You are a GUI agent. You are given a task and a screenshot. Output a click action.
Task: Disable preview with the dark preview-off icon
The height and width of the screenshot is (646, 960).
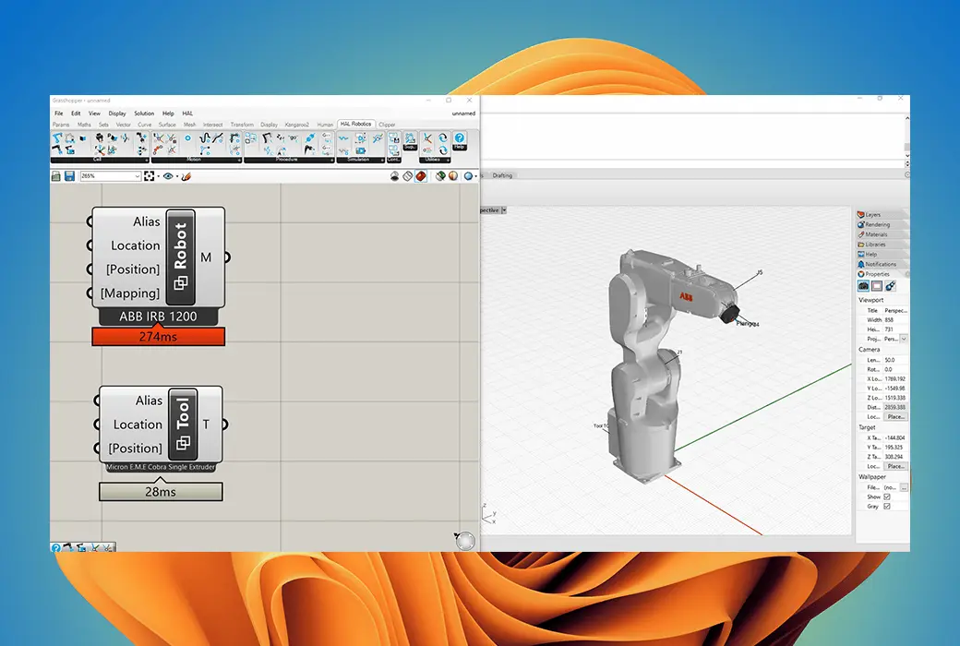coord(395,176)
